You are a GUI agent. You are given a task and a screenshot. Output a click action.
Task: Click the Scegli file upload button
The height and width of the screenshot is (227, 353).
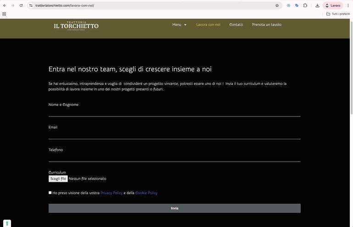(58, 179)
